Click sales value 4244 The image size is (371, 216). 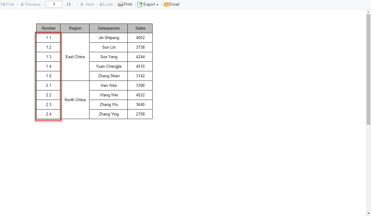point(140,57)
